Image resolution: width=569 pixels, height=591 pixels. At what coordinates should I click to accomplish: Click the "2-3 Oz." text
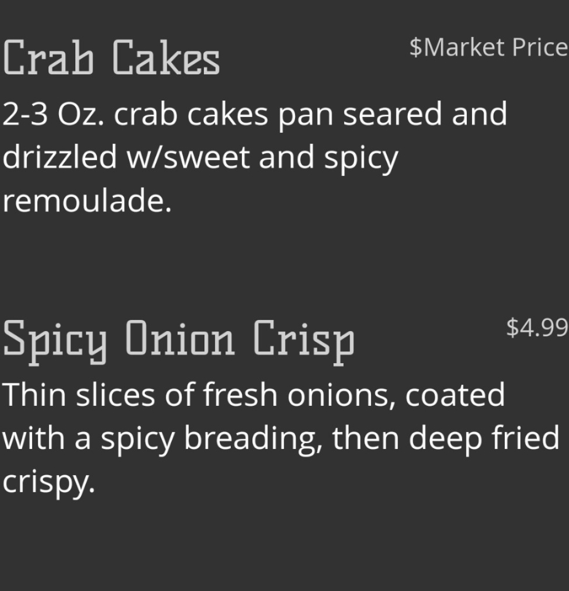click(x=52, y=114)
